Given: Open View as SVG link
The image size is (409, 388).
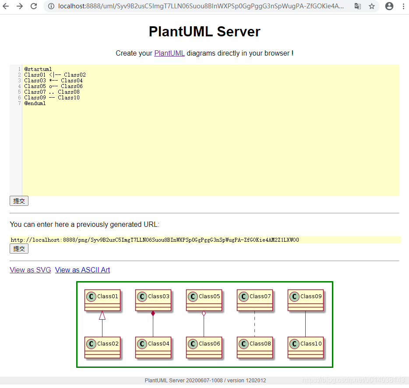Looking at the screenshot, I should coord(30,270).
